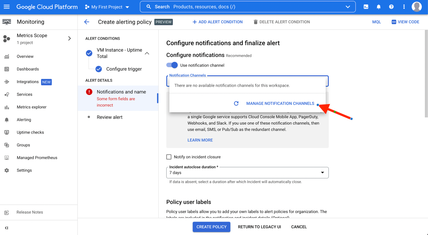Click Return to Legacy UI

click(x=259, y=227)
